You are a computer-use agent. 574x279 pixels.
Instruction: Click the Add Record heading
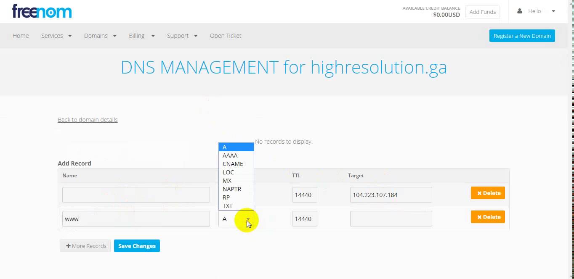click(x=74, y=163)
